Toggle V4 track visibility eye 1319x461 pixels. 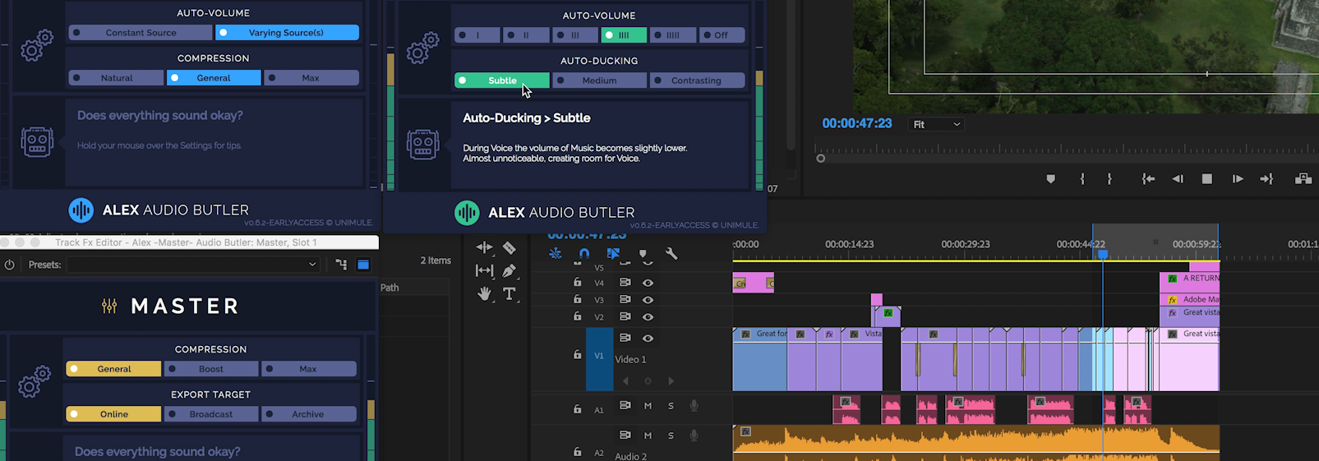click(648, 283)
